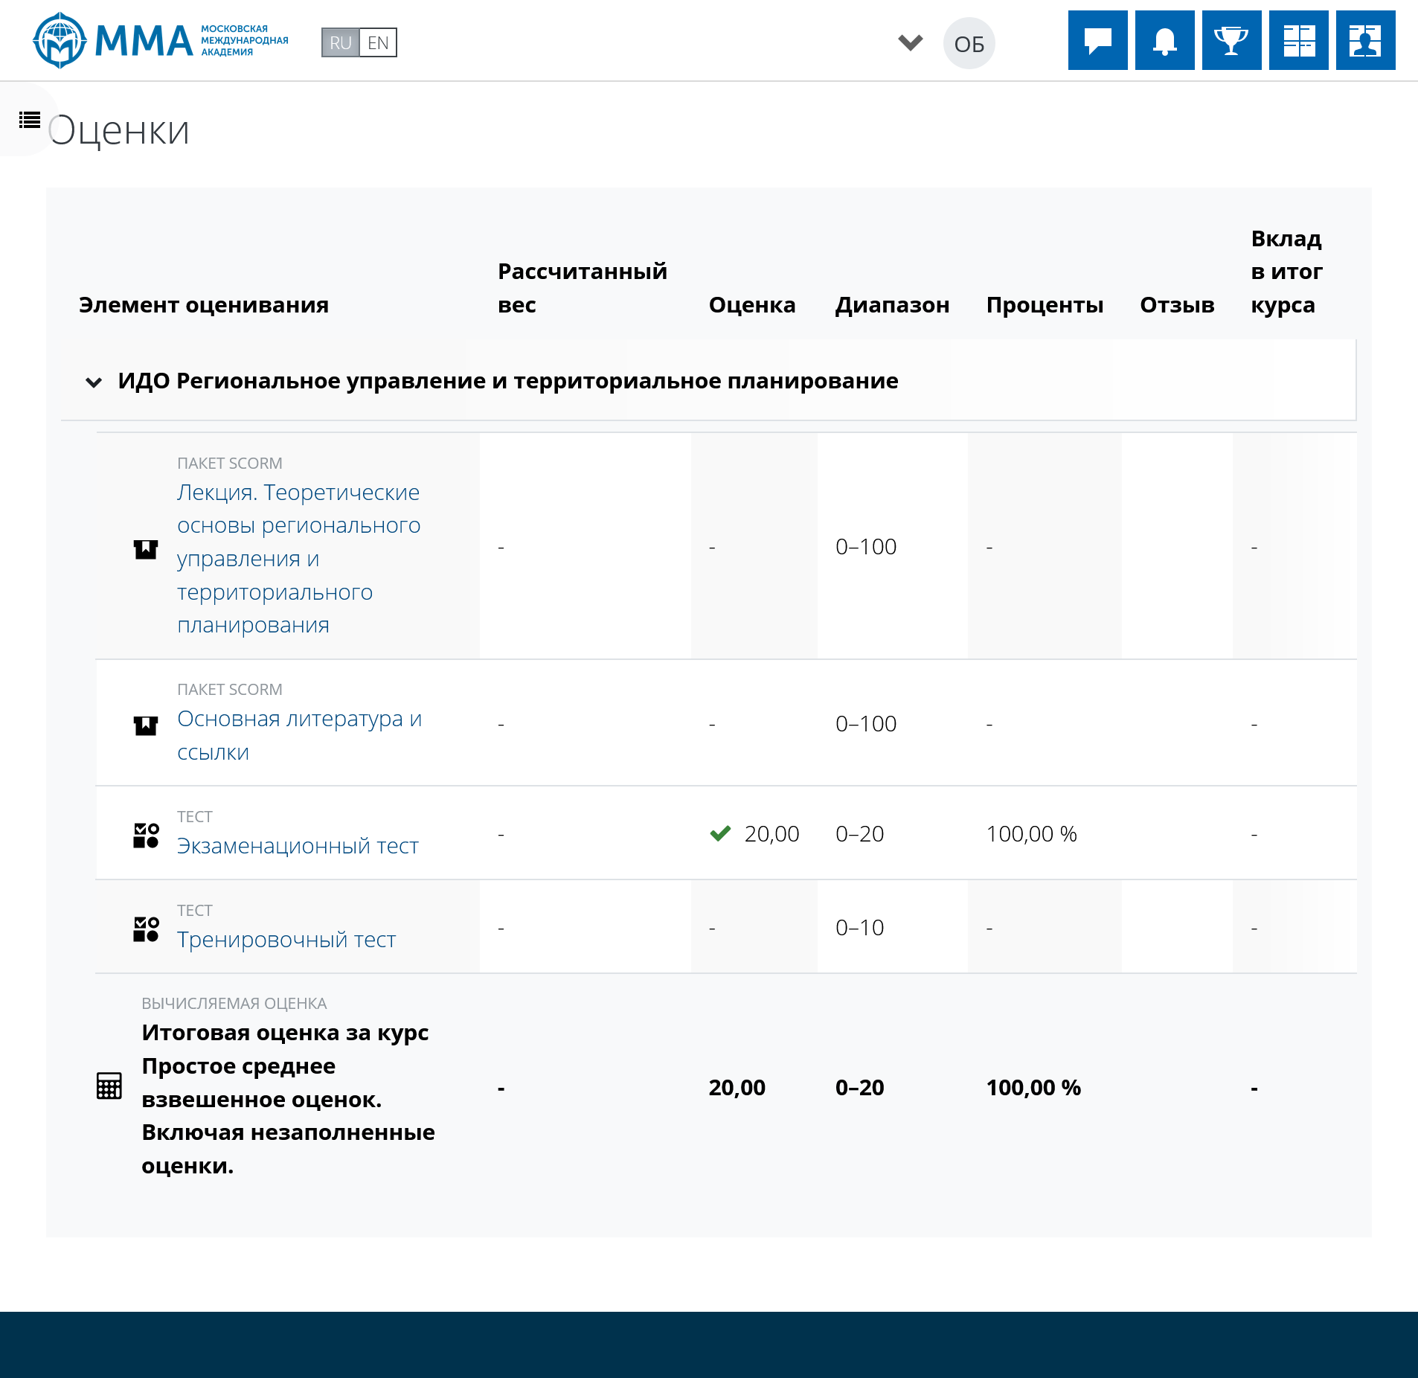Open the Тренировочный тест link

point(286,940)
